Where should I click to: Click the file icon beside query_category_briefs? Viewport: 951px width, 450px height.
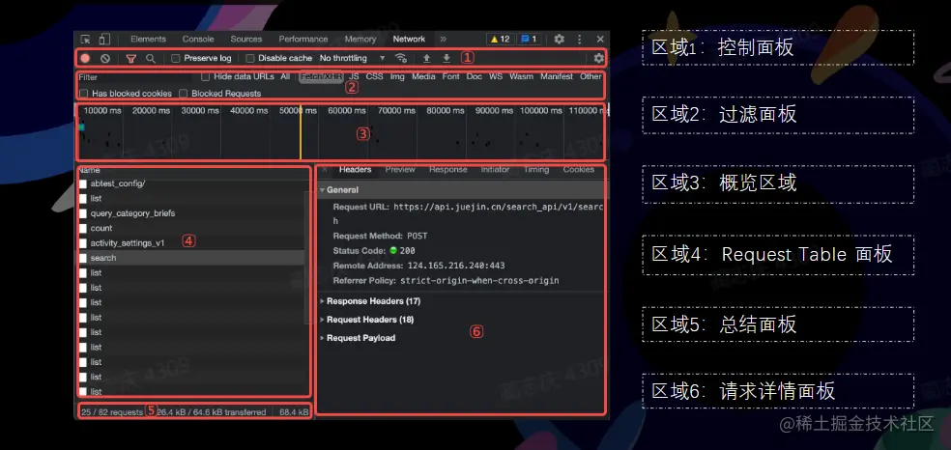click(x=84, y=213)
